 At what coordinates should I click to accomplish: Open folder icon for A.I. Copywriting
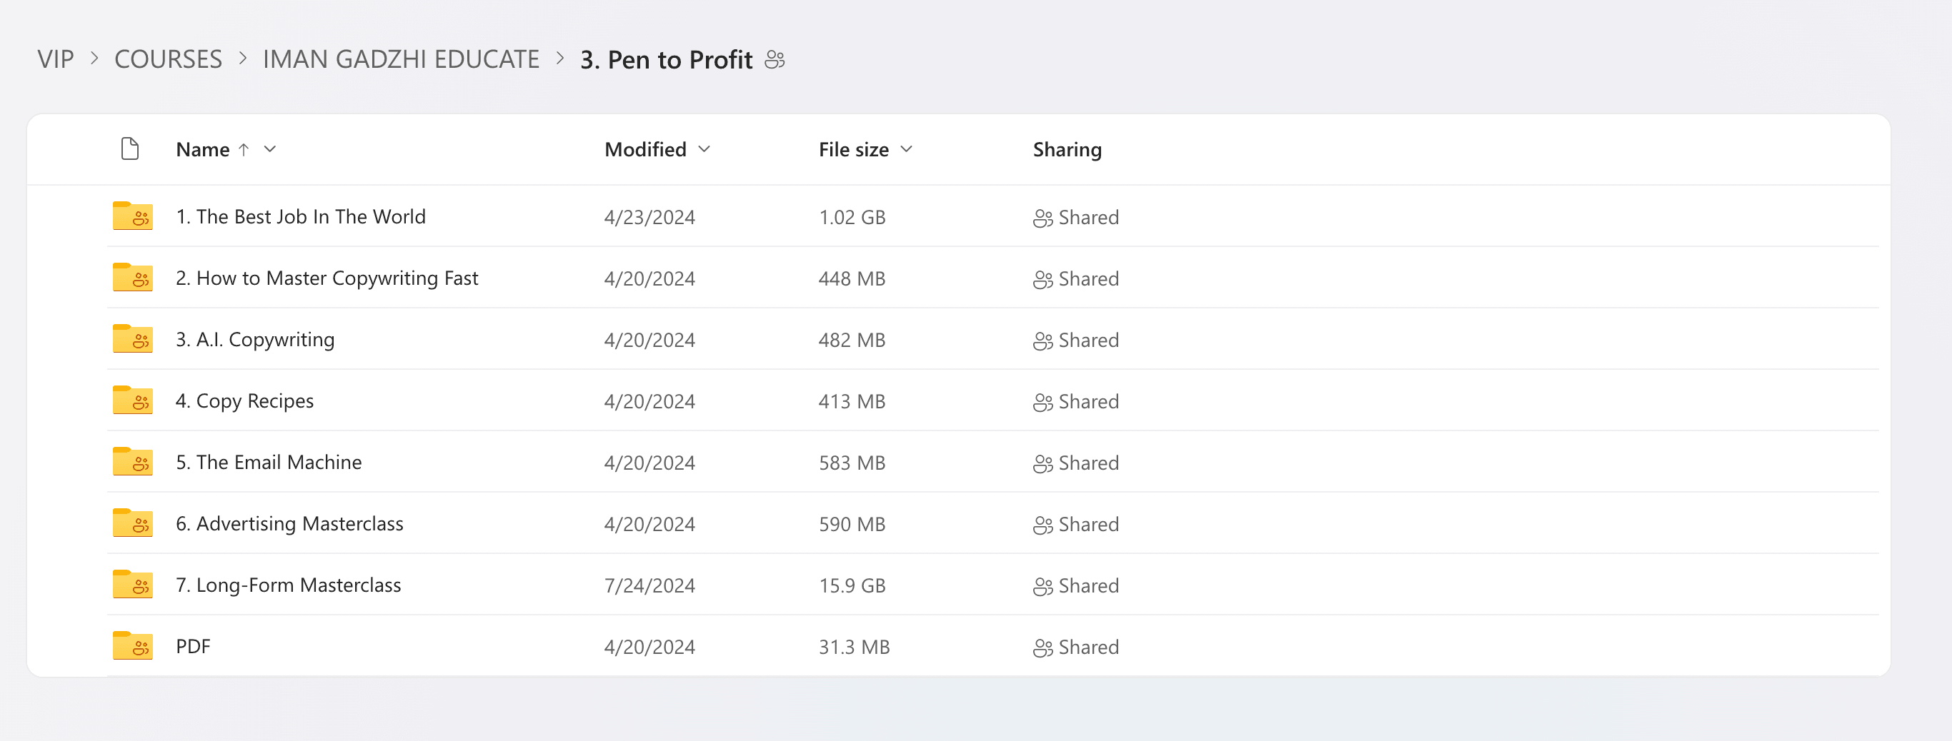coord(133,338)
